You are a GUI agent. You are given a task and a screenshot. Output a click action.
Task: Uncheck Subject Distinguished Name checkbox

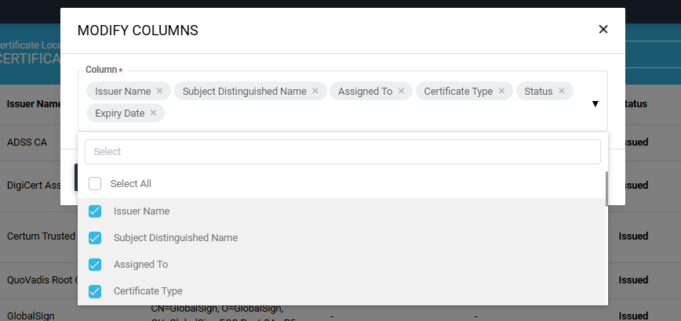pyautogui.click(x=95, y=237)
